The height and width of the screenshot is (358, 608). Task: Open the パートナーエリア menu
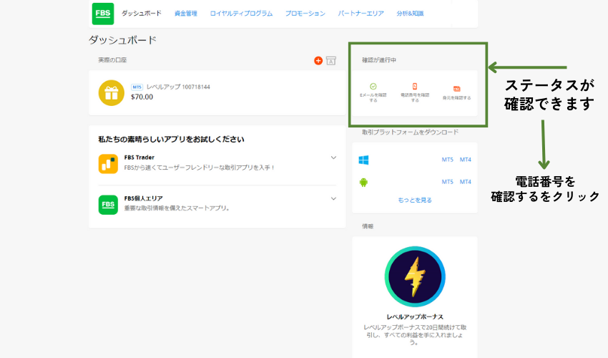[361, 13]
